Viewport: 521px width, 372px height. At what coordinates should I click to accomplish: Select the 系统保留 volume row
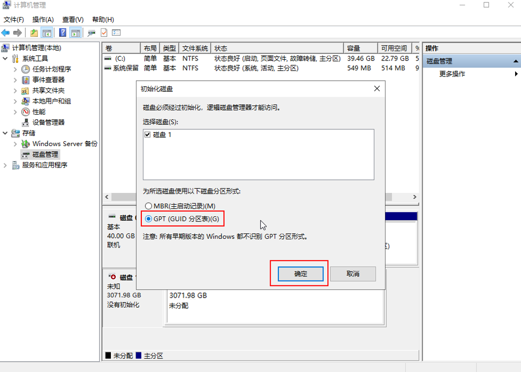coord(261,68)
